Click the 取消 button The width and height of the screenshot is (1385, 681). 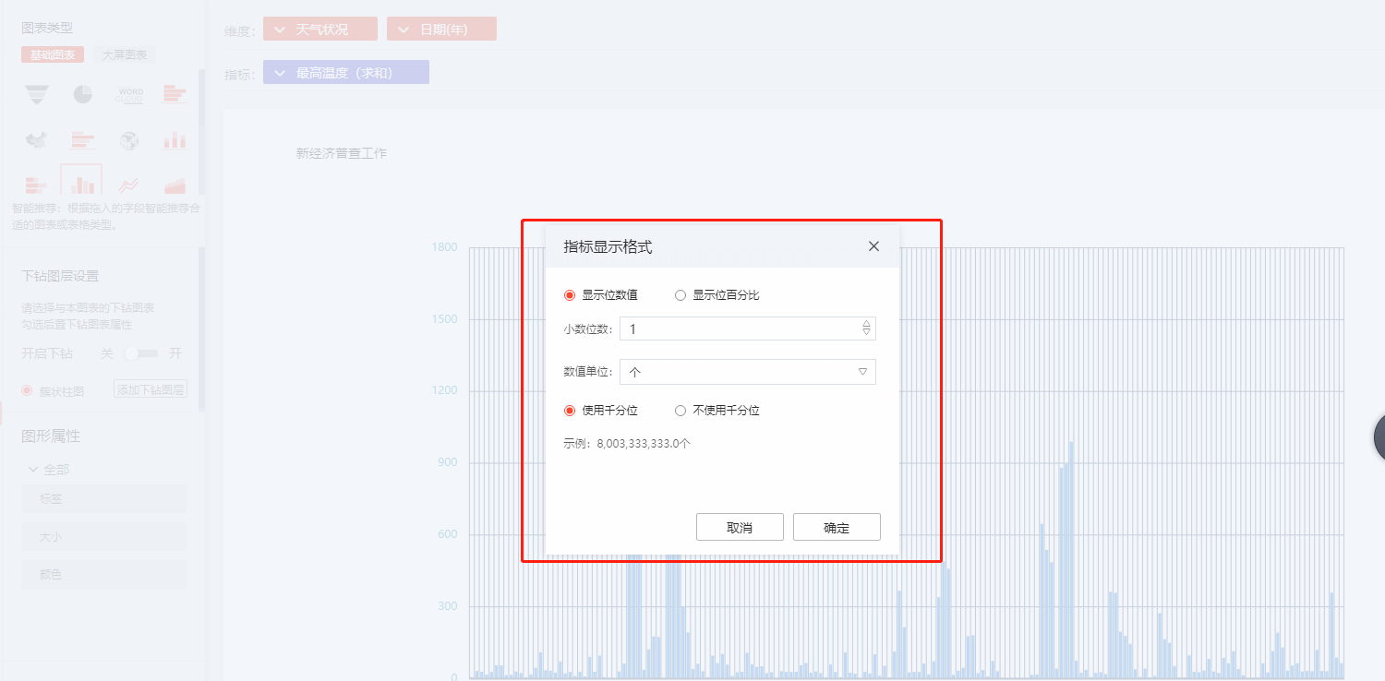pyautogui.click(x=740, y=528)
